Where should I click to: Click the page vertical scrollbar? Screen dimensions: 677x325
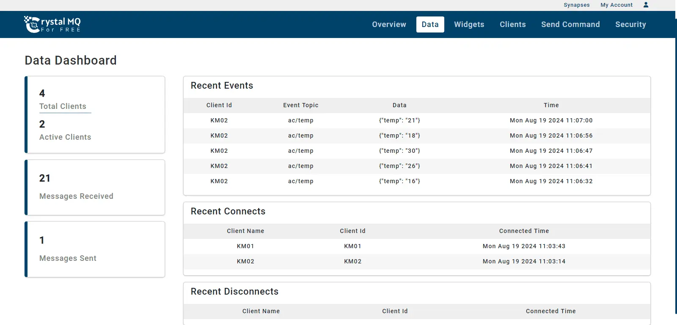[x=676, y=167]
